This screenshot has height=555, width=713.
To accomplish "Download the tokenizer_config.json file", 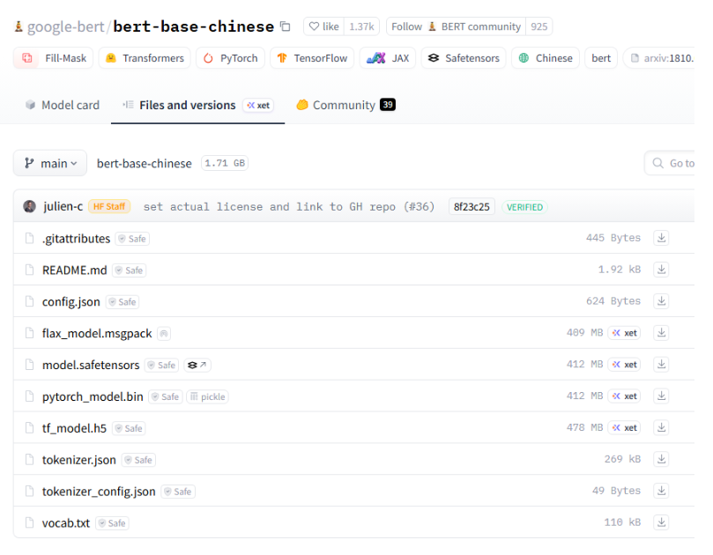I will tap(661, 491).
